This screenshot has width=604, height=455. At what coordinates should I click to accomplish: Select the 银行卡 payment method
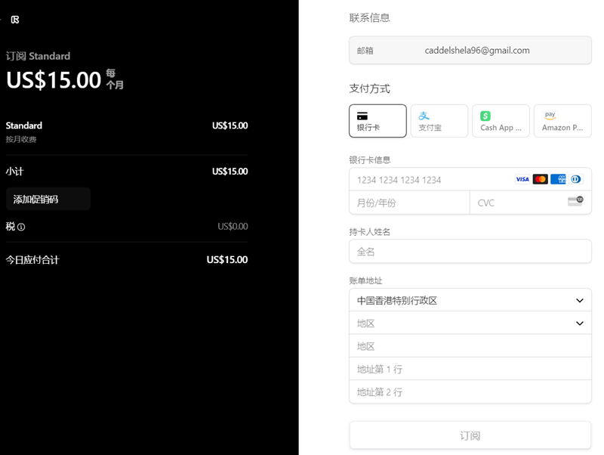pyautogui.click(x=377, y=121)
